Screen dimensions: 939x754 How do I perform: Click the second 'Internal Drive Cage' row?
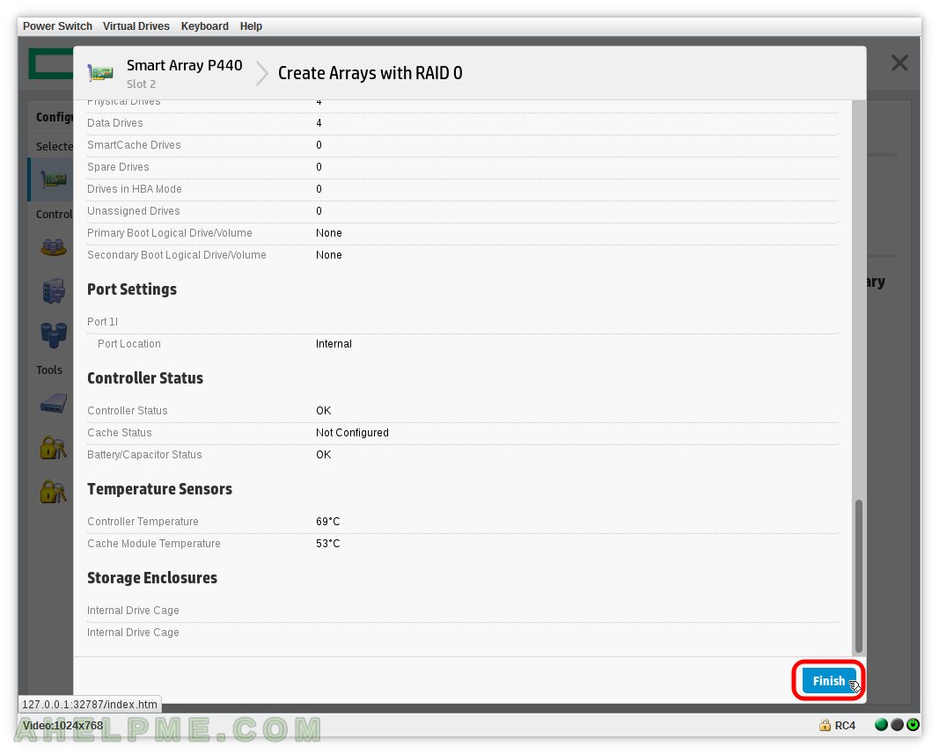(x=133, y=633)
